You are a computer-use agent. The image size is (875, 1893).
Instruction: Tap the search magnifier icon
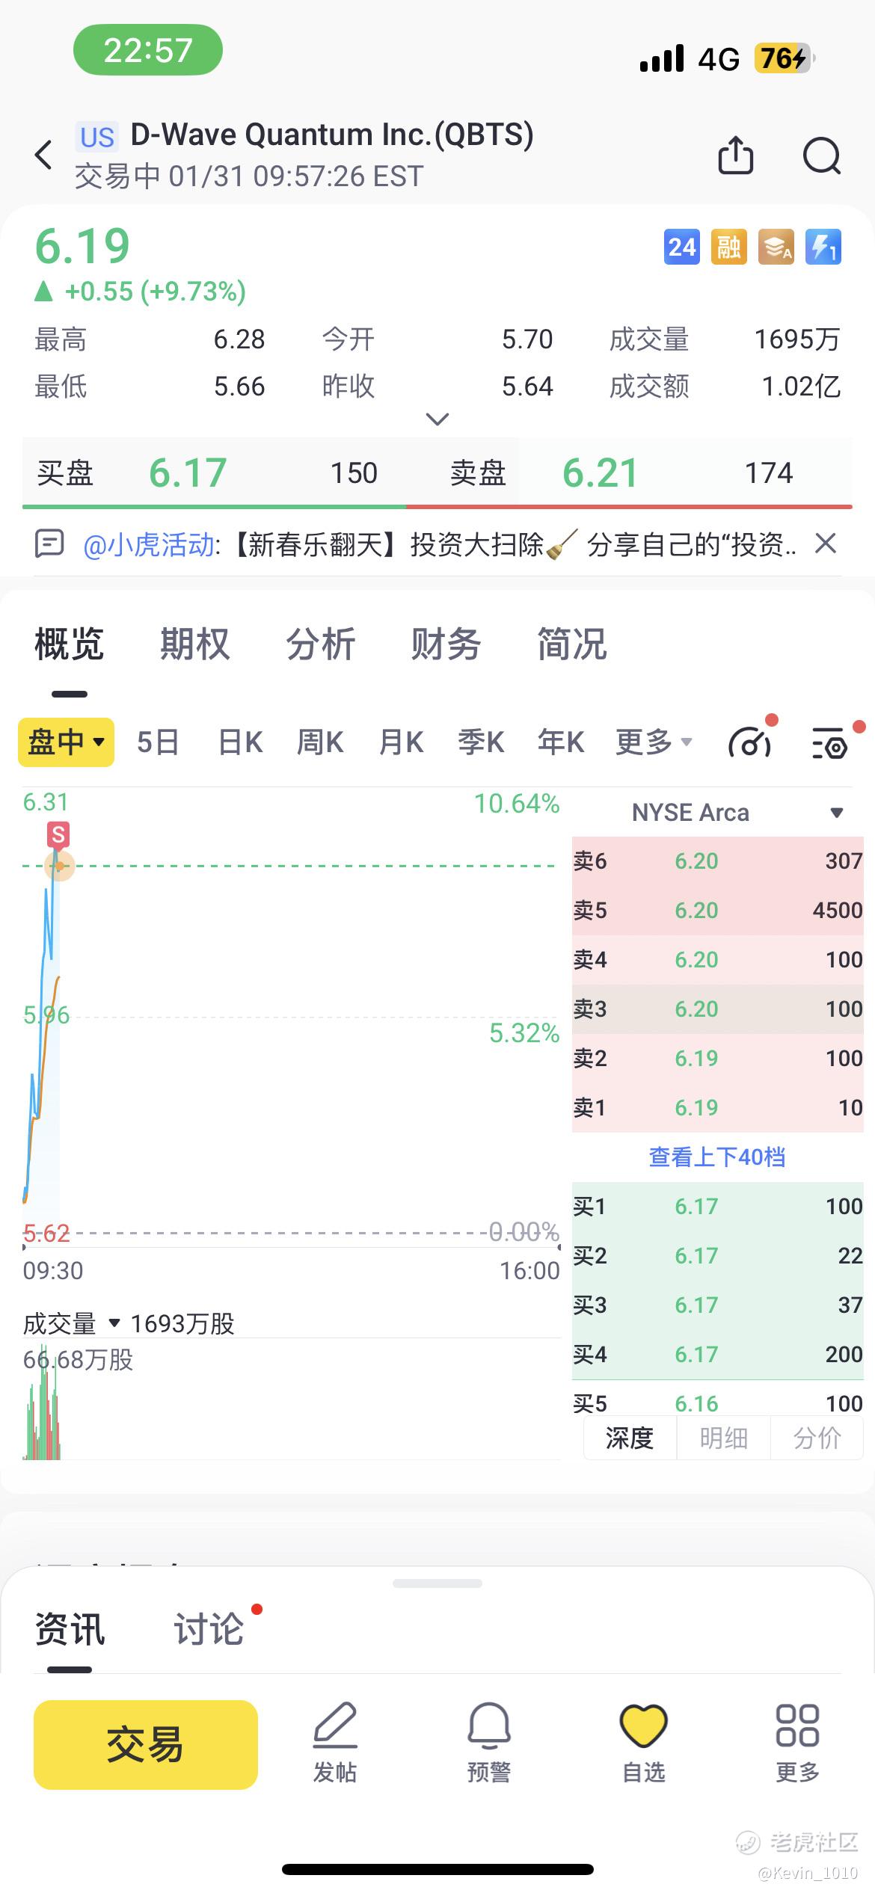[822, 156]
